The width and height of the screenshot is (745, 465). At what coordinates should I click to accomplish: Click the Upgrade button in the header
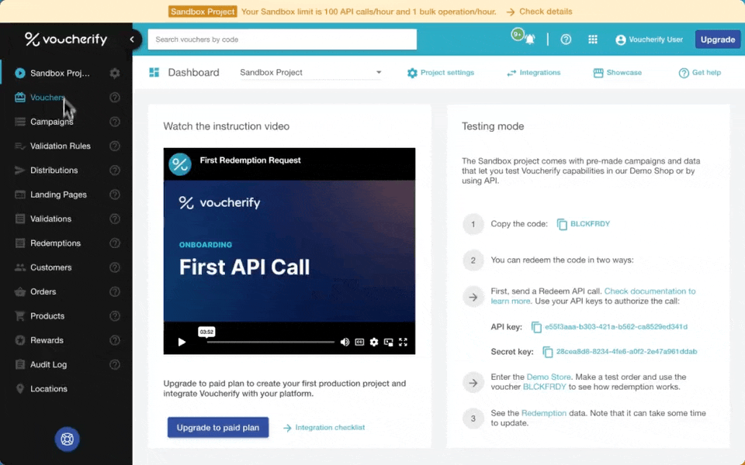[717, 40]
